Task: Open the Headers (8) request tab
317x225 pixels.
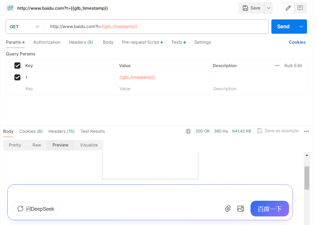Action: tap(81, 42)
